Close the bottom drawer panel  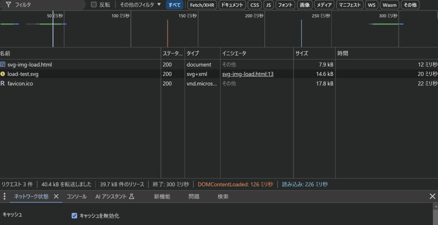(x=433, y=197)
